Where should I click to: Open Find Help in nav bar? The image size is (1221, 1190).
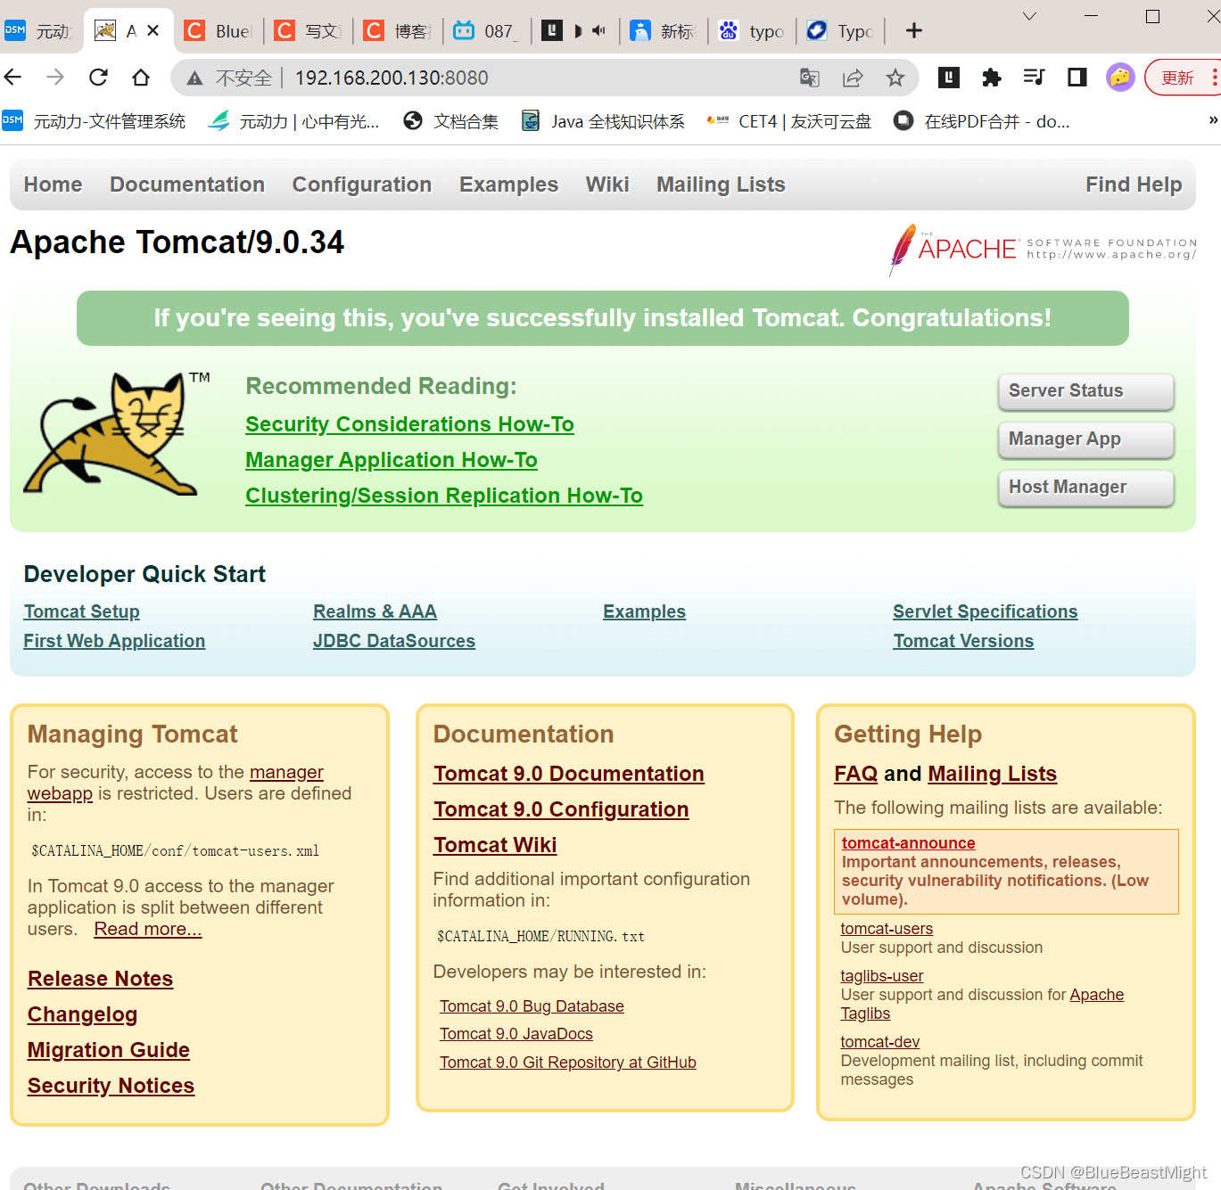[1134, 185]
